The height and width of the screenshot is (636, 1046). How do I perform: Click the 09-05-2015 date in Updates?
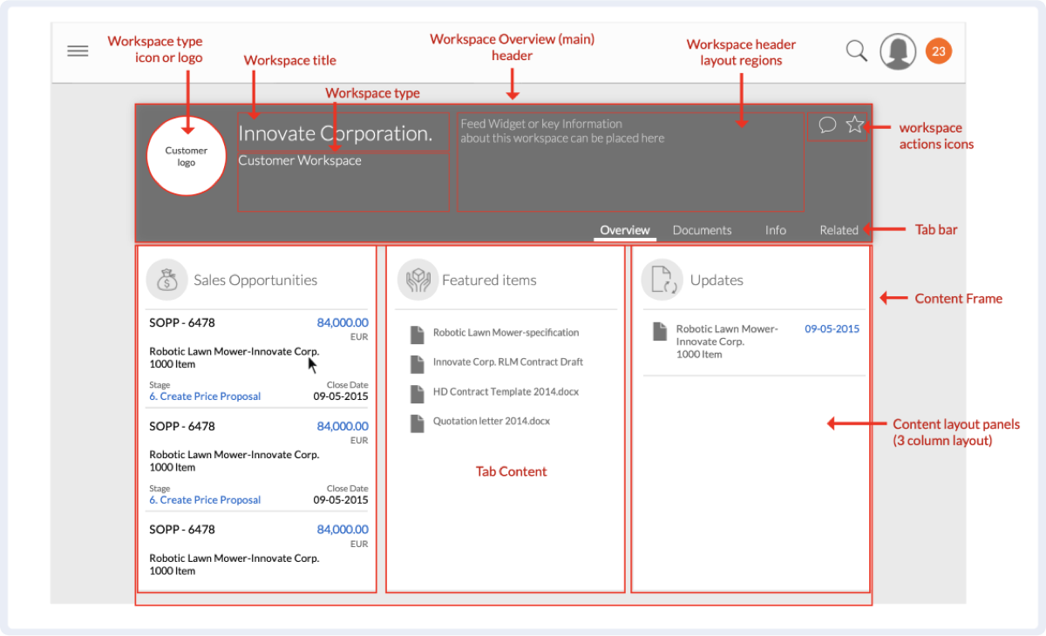pos(832,329)
